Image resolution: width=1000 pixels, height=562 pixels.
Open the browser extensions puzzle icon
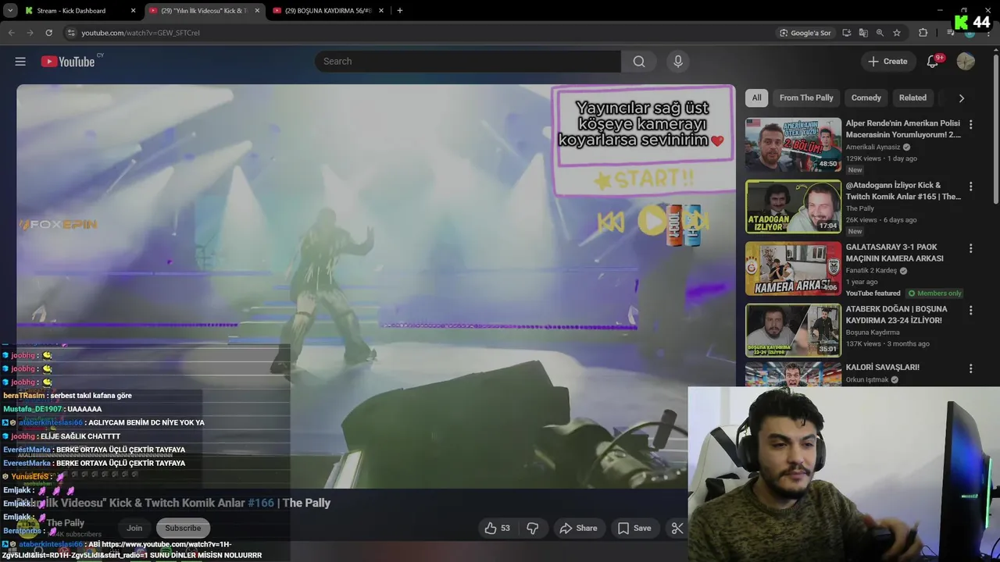click(923, 33)
